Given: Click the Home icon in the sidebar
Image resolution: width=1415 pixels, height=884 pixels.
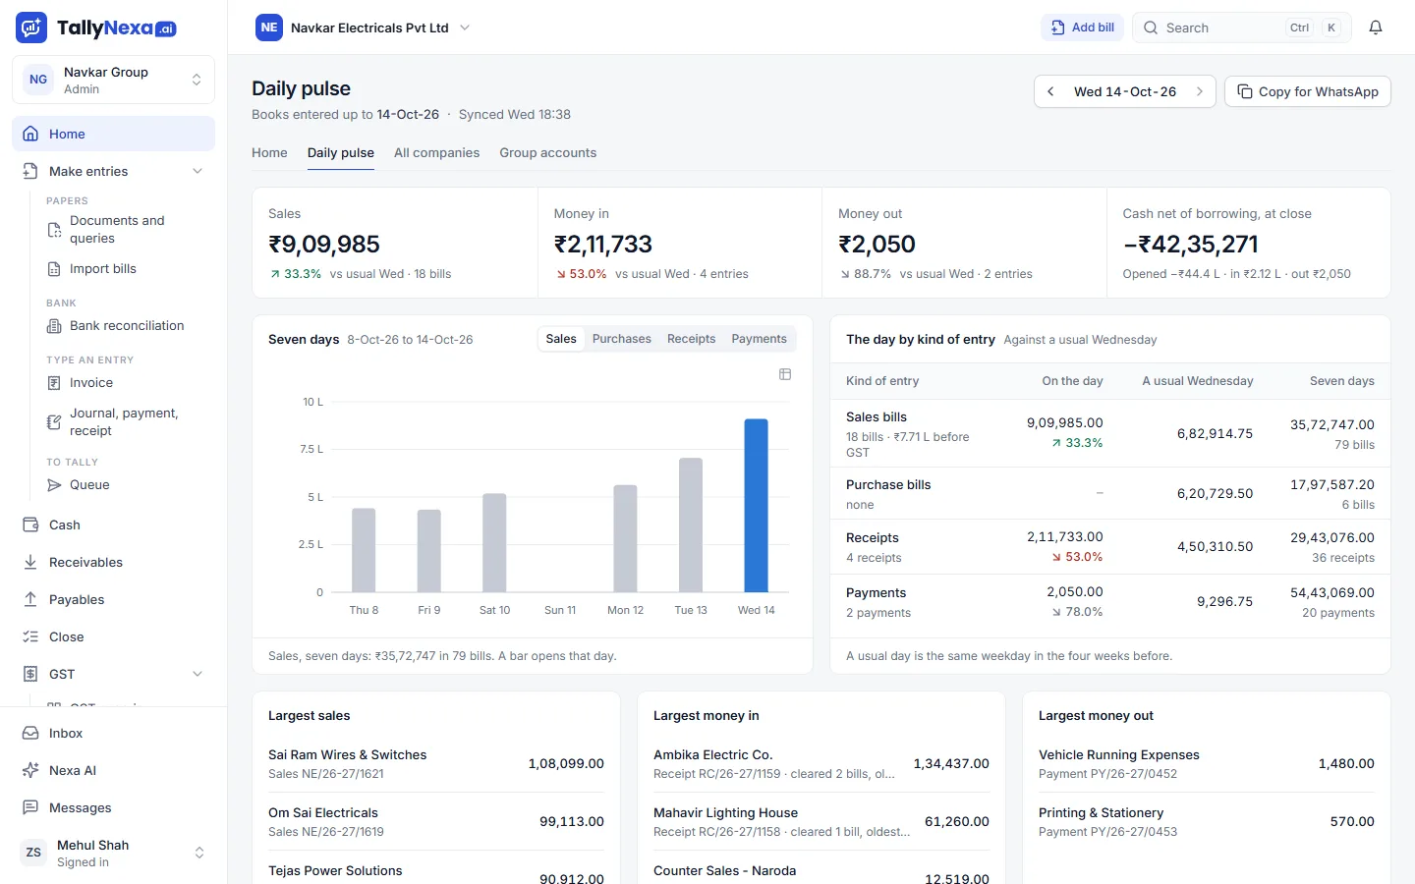Looking at the screenshot, I should (x=30, y=134).
